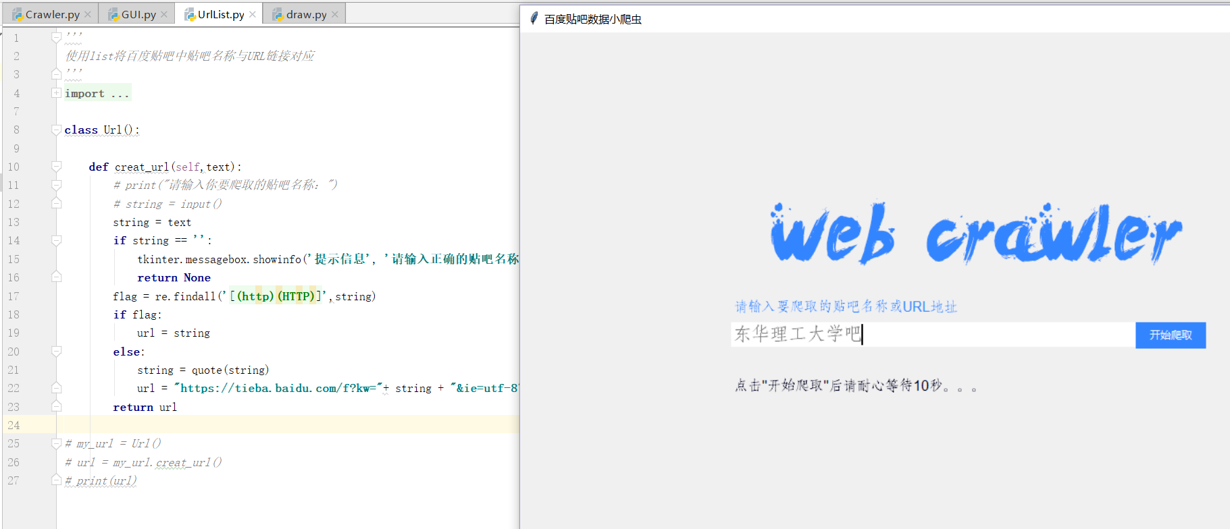Screen dimensions: 1230x529
Task: Close the GUI.py tab
Action: (x=164, y=14)
